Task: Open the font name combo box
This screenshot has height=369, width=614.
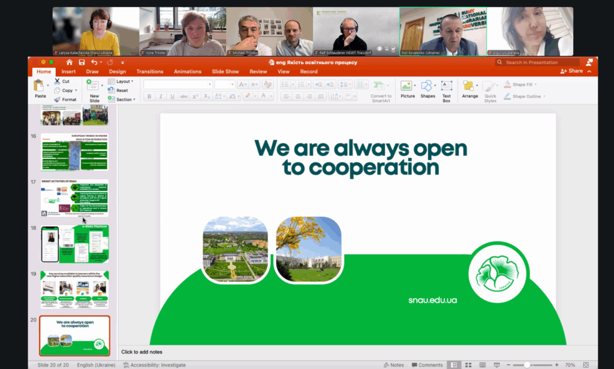Action: point(177,85)
